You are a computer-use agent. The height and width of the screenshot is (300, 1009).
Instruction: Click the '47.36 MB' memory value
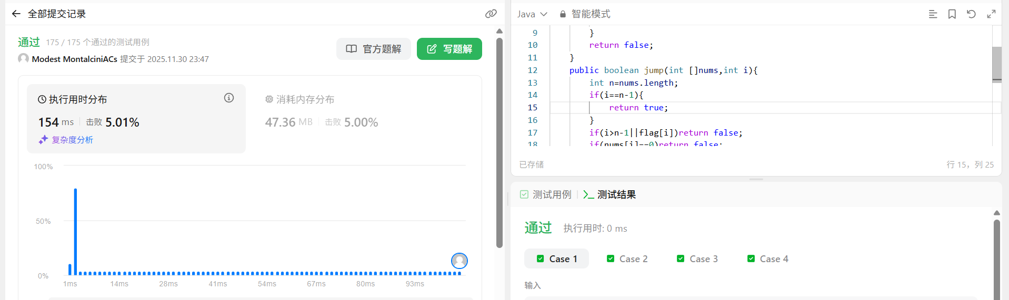click(288, 122)
